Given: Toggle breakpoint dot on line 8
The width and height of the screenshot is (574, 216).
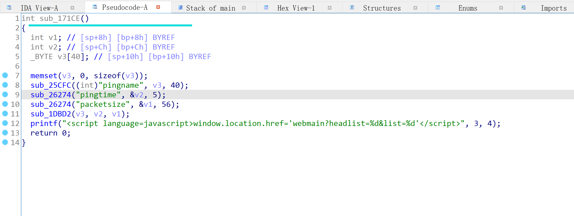Looking at the screenshot, I should 5,85.
